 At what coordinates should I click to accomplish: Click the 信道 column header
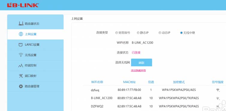click(151, 82)
